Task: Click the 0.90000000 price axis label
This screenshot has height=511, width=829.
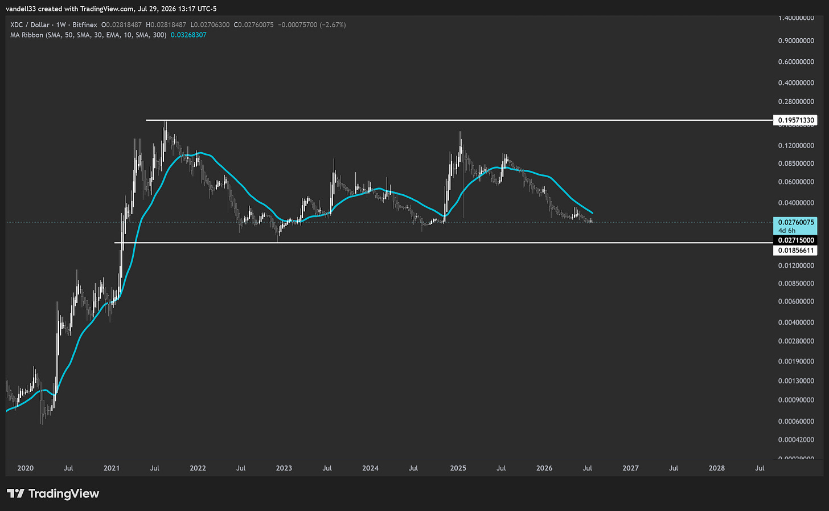Action: click(x=796, y=41)
